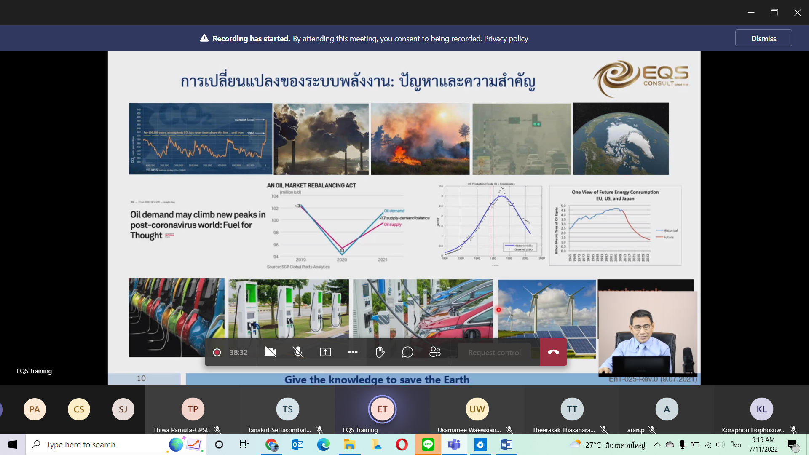Click muted mic icon beside Tanakrit Settasombat
The height and width of the screenshot is (455, 809).
click(319, 430)
